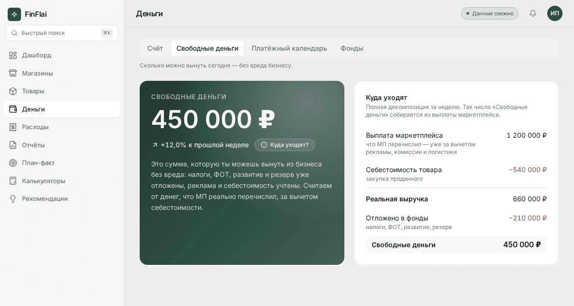Image resolution: width=574 pixels, height=306 pixels.
Task: Click the −210 000 ₽ value
Action: pos(528,218)
